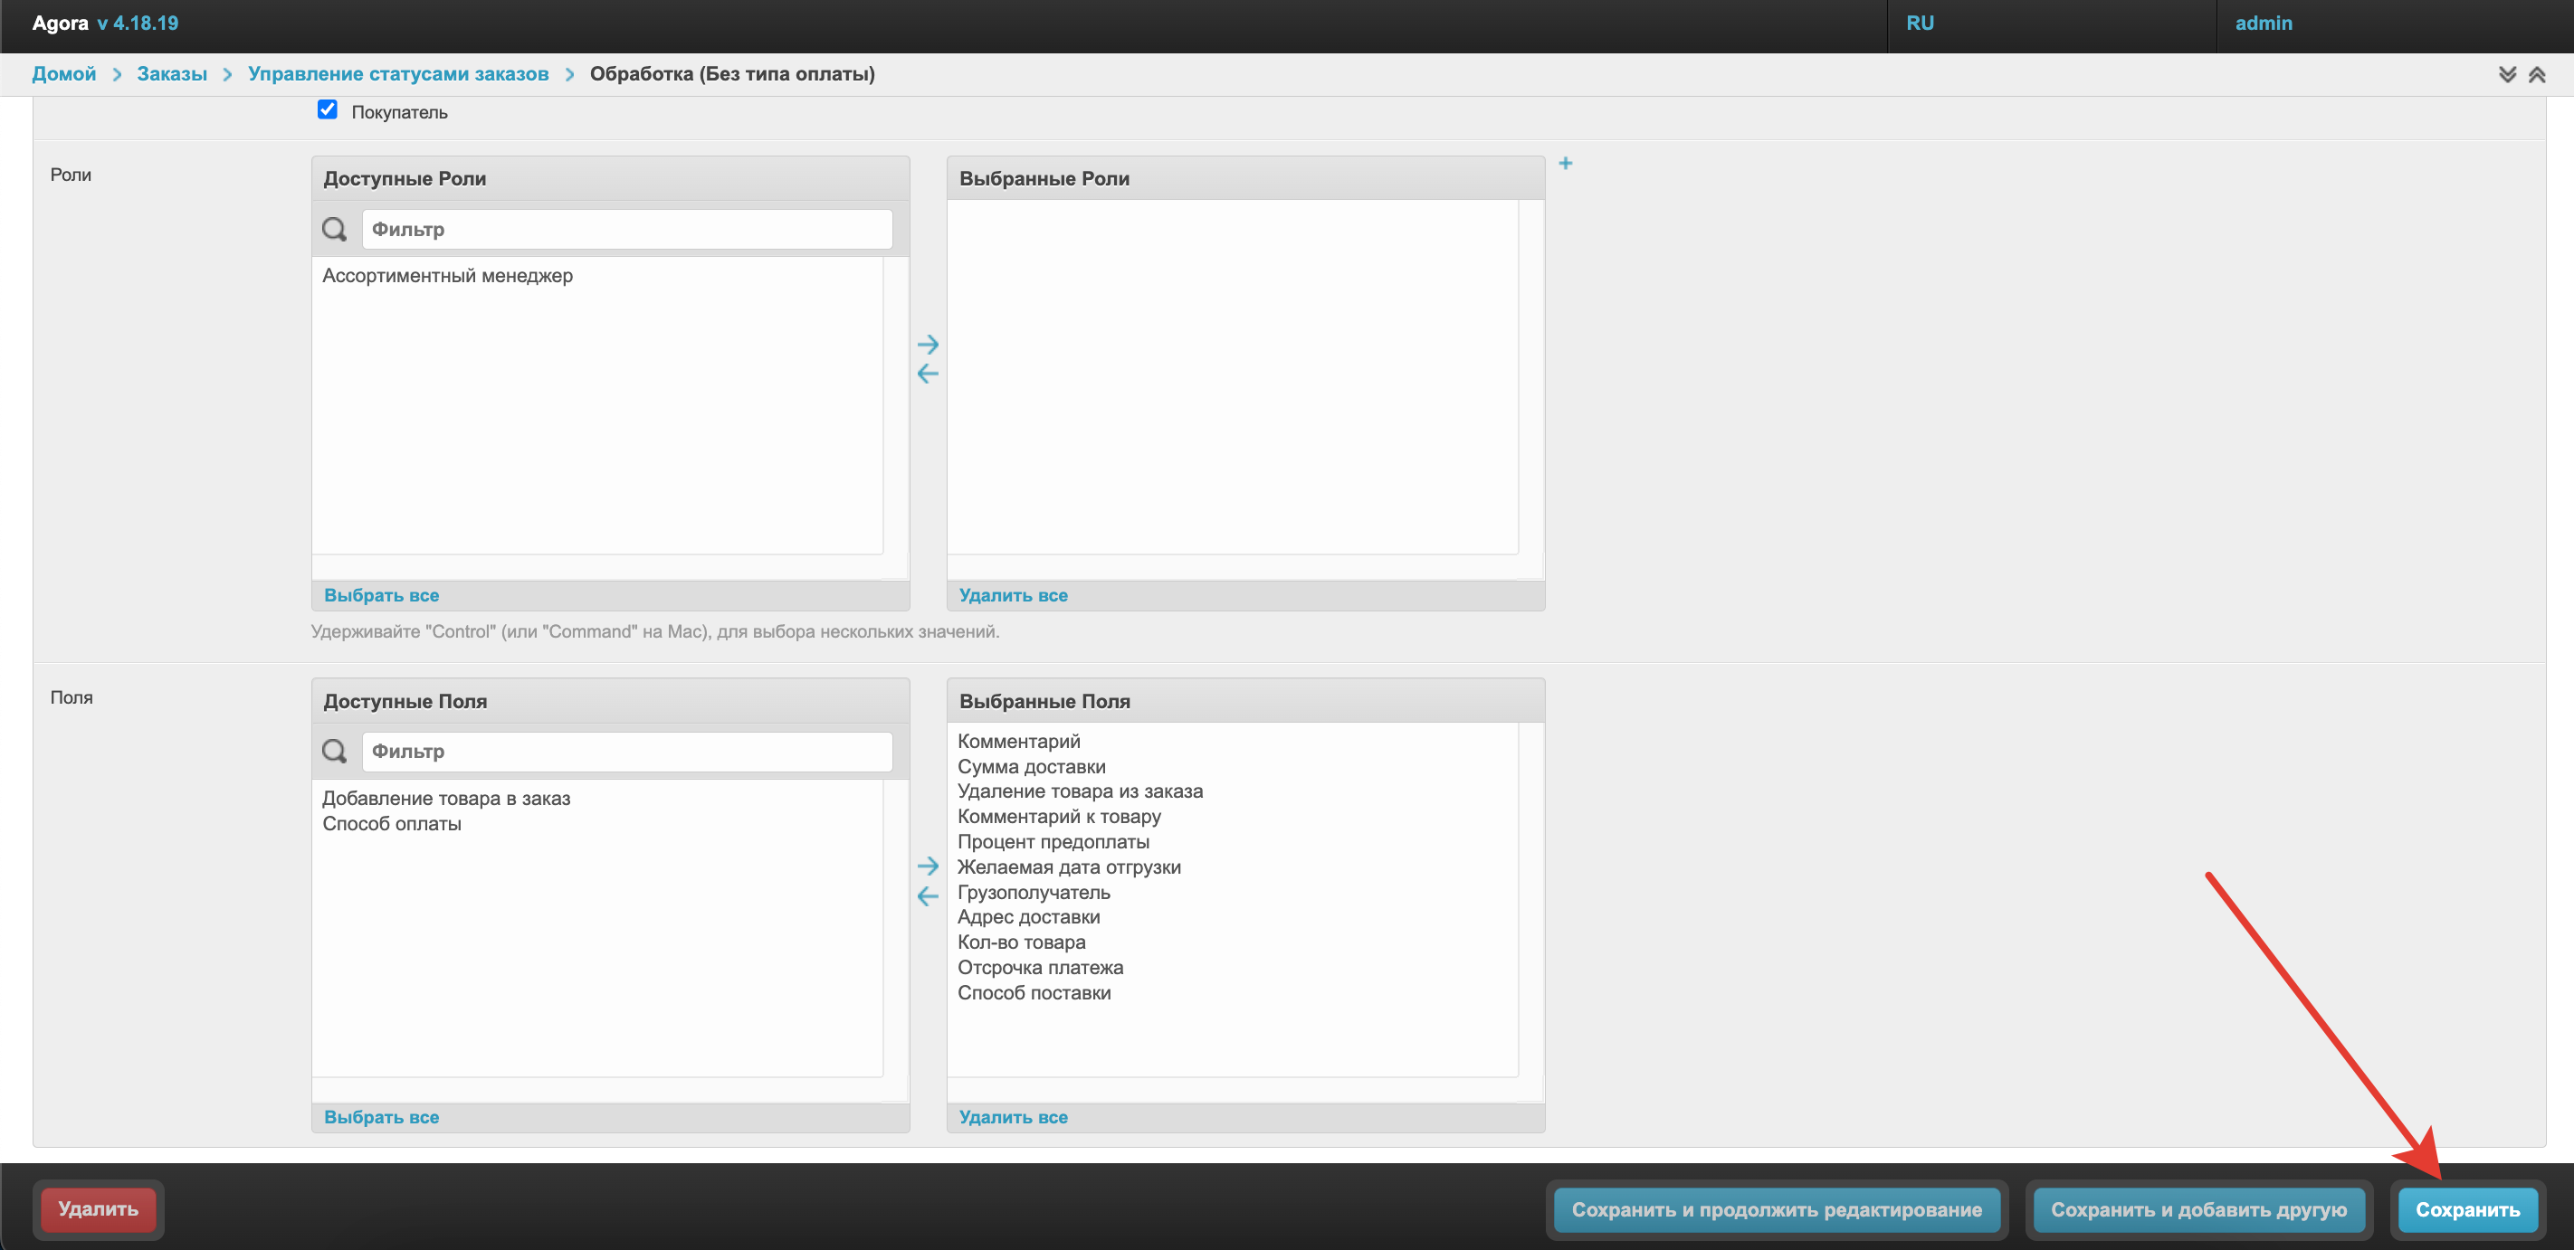Click the search icon in Доступные Поля
The image size is (2574, 1250).
coord(335,751)
